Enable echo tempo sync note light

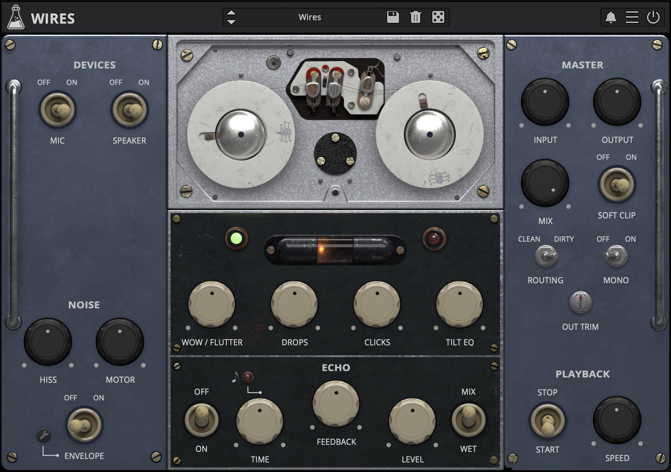click(x=248, y=377)
